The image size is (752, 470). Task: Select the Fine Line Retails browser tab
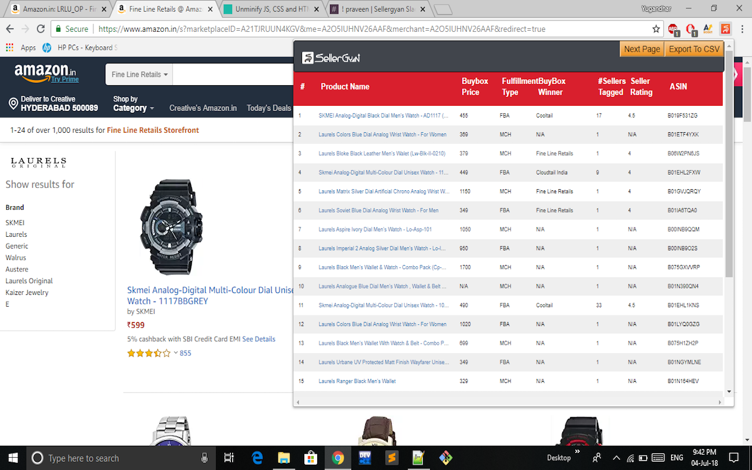click(164, 9)
